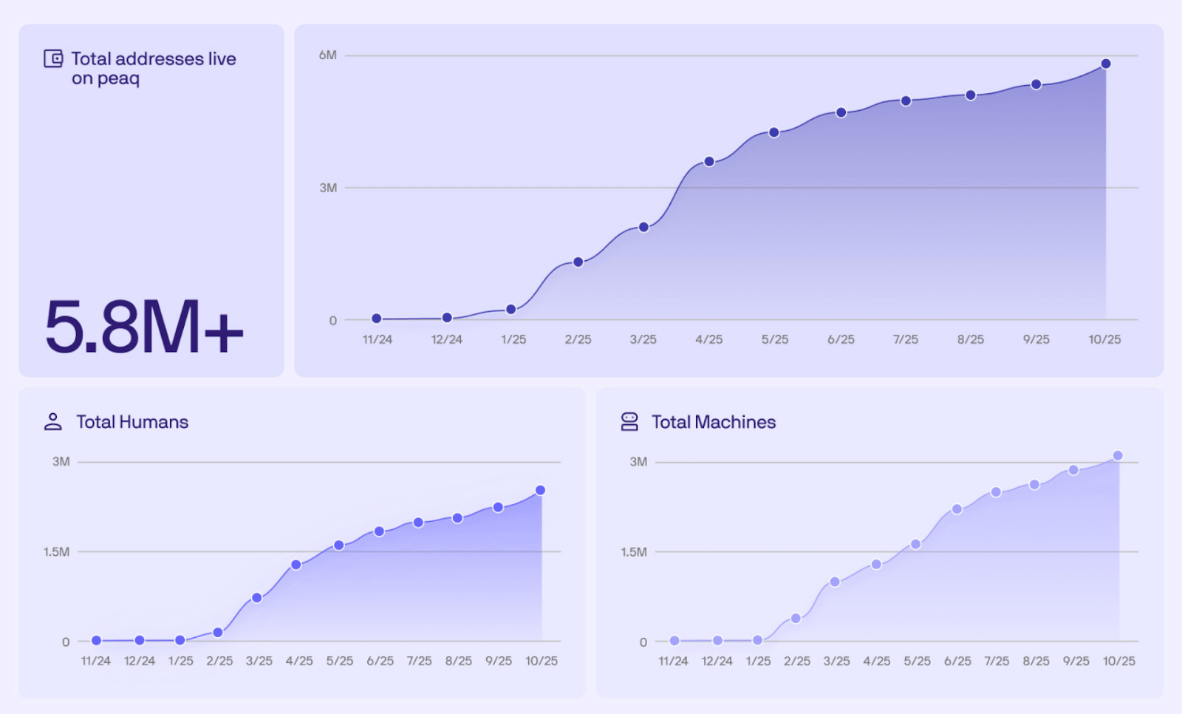Click the person icon beside Total Humans
This screenshot has height=714, width=1182.
coord(52,422)
